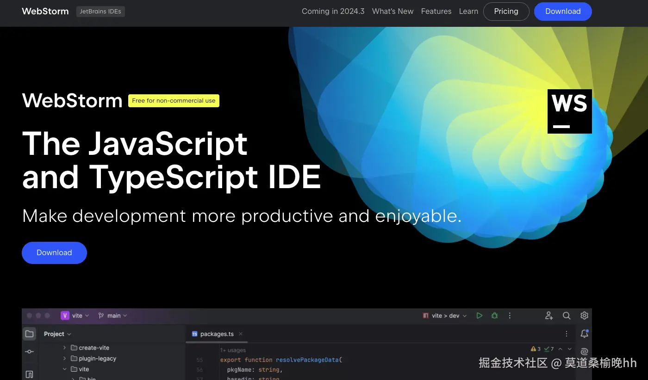648x380 pixels.
Task: Open the main branch dropdown
Action: pyautogui.click(x=112, y=316)
